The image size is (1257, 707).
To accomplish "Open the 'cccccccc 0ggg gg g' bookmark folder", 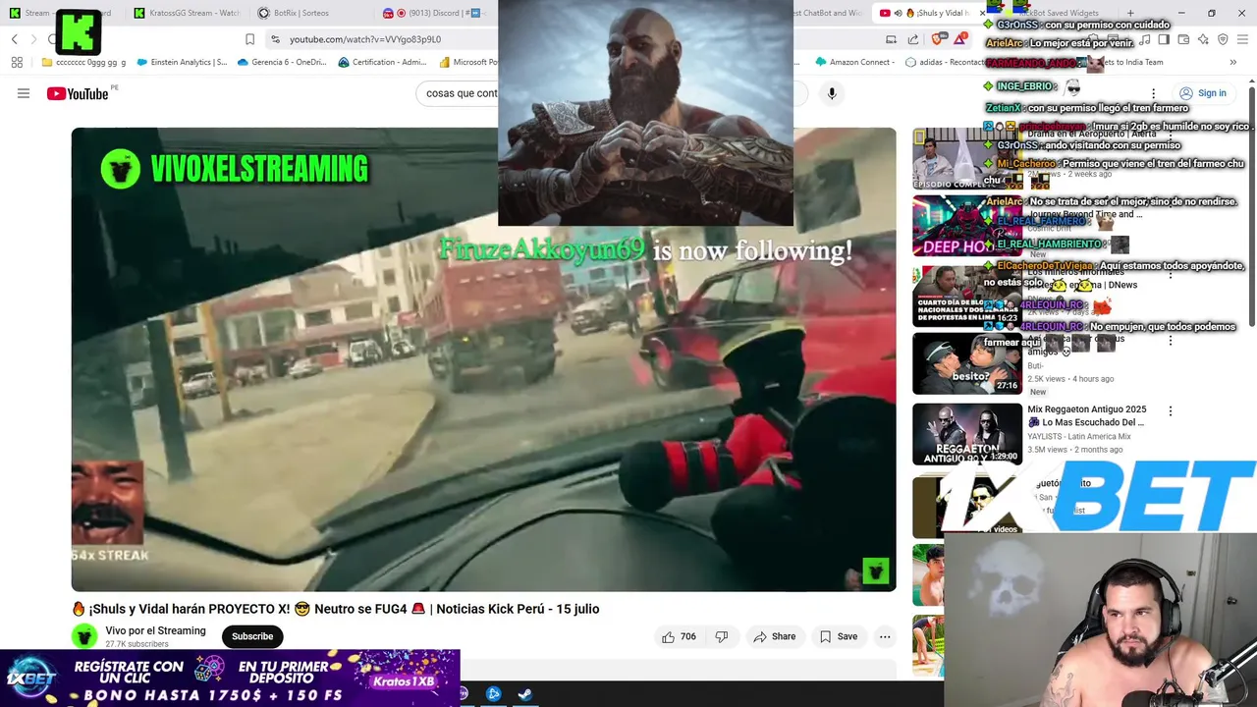I will pyautogui.click(x=84, y=62).
